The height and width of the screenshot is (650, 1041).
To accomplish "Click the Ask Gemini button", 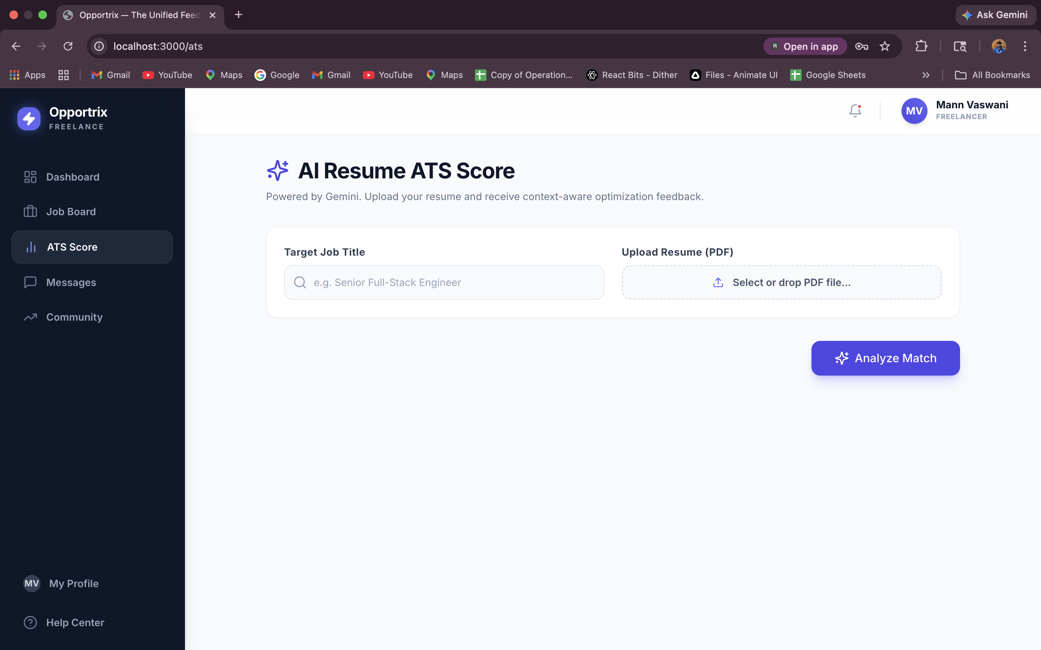I will tap(995, 15).
